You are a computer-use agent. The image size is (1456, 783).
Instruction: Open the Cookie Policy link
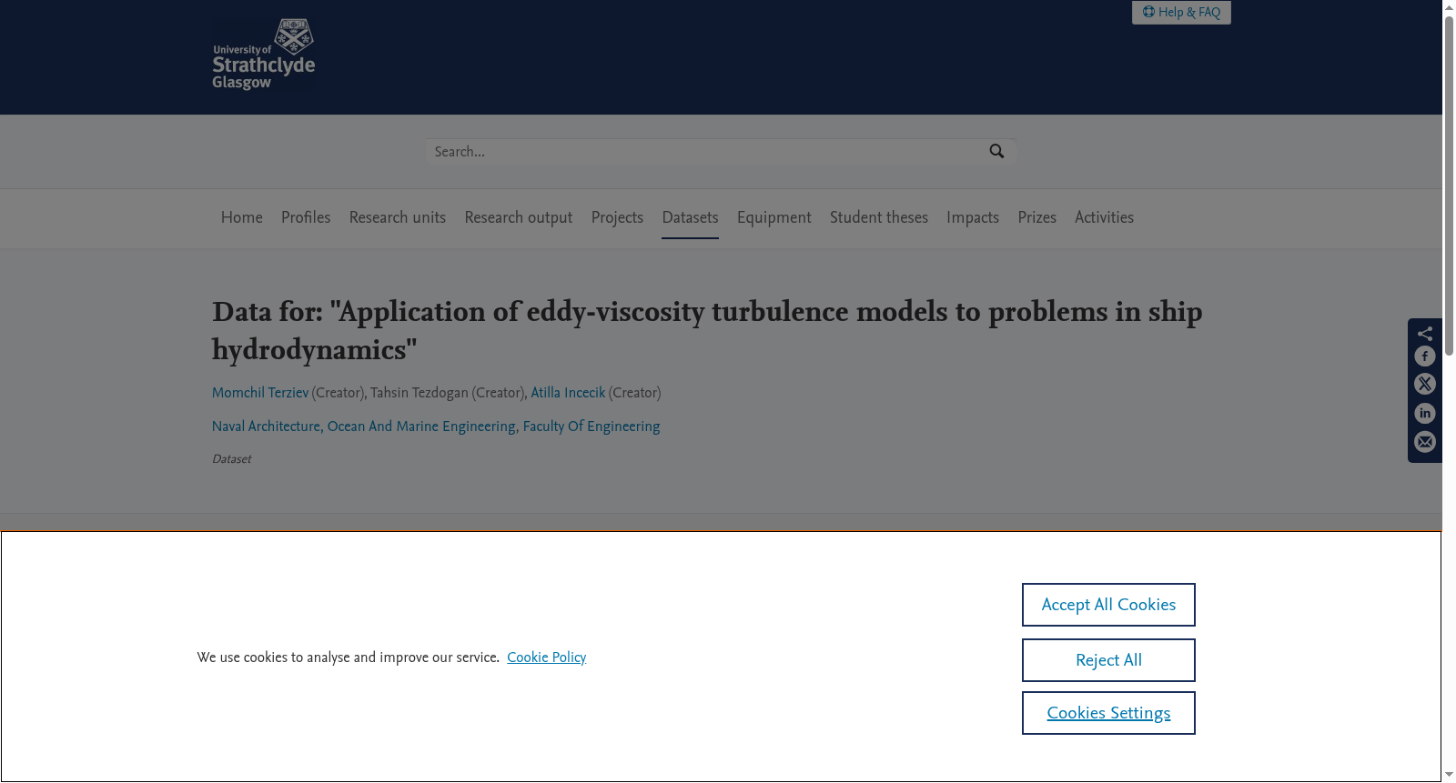click(547, 658)
